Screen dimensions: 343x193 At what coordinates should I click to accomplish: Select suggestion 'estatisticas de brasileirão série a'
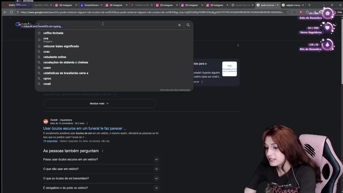click(66, 73)
